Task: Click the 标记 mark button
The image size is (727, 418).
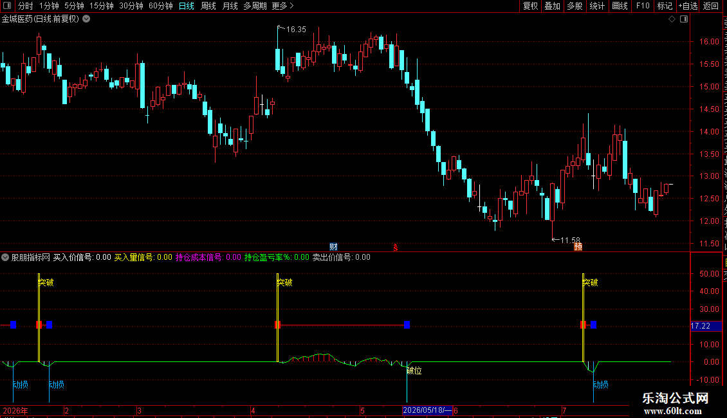Action: [x=665, y=6]
